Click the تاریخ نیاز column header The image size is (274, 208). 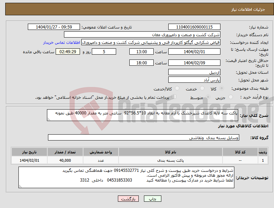pyautogui.click(x=29, y=152)
